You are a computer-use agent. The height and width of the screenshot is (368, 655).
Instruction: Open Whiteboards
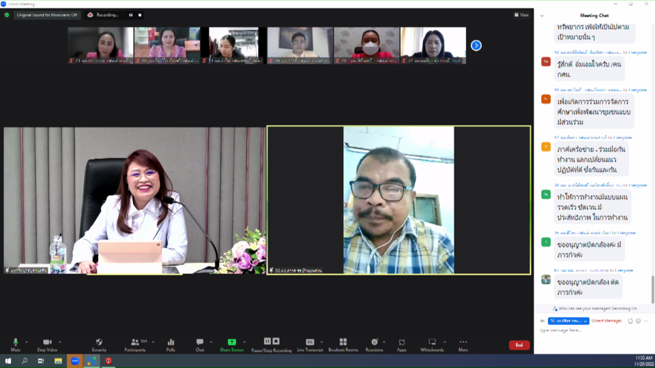[432, 345]
